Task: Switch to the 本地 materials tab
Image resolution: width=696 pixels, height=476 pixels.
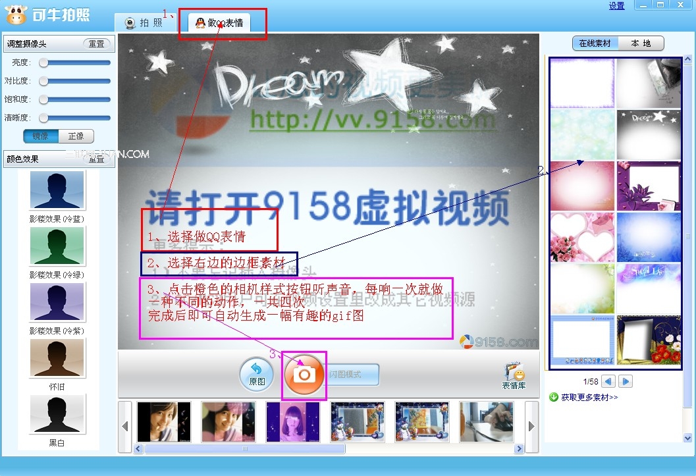Action: 641,43
